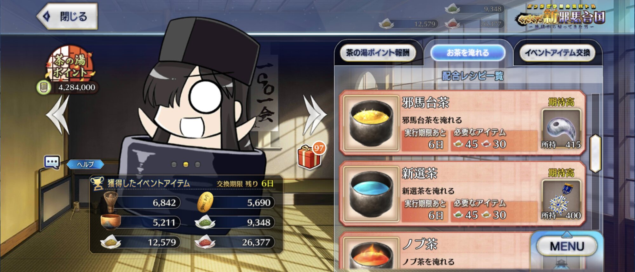Open the ヘルプ help label
Image resolution: width=635 pixels, height=272 pixels.
(x=85, y=164)
